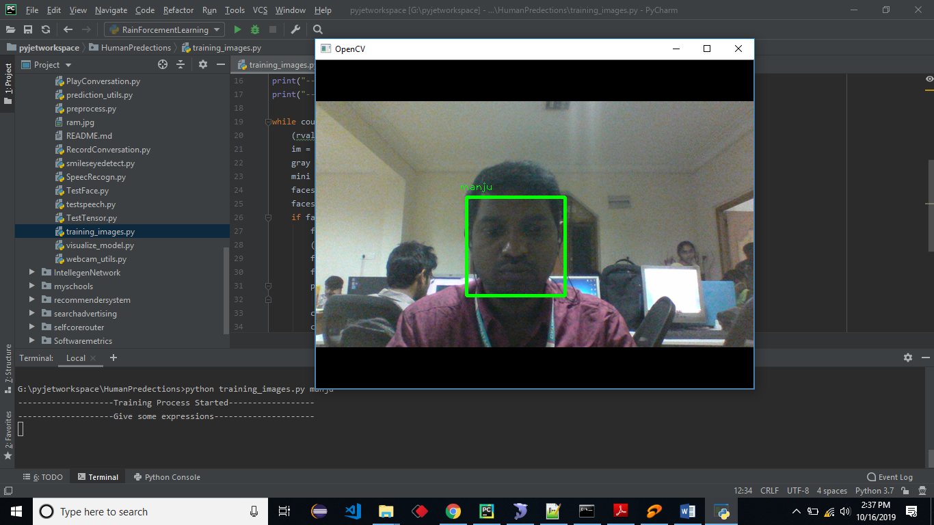934x525 pixels.
Task: Click the Synchronize refresh icon
Action: click(x=46, y=29)
